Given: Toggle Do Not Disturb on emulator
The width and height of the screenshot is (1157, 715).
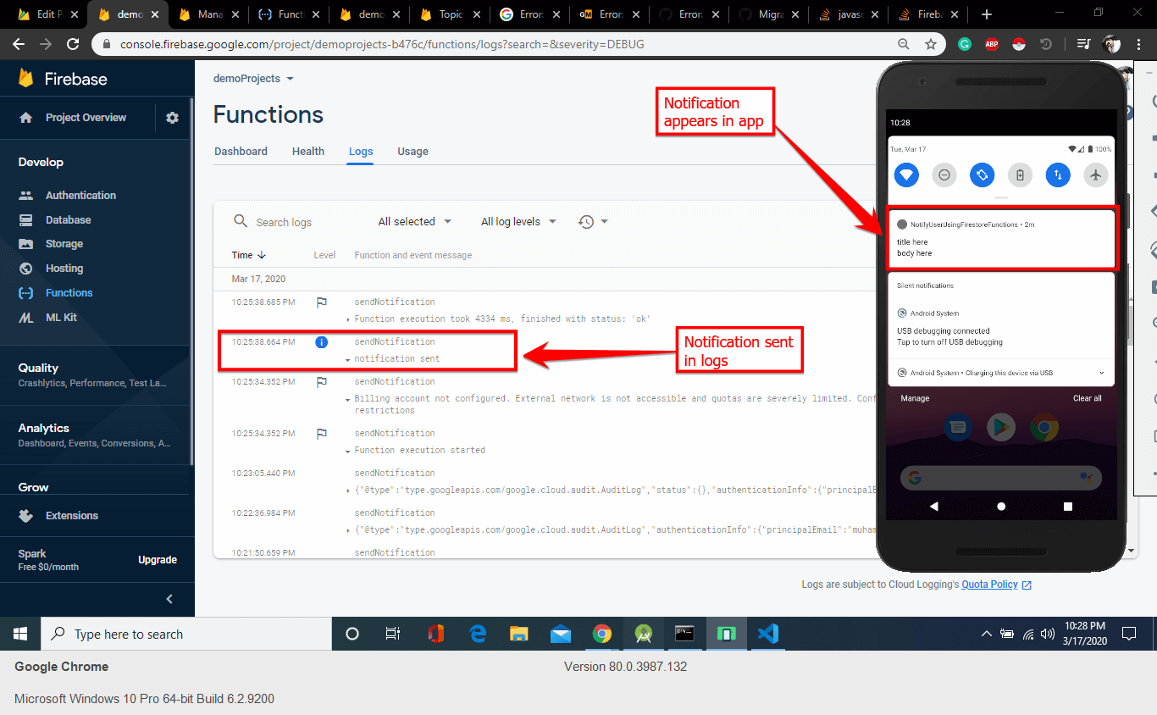Looking at the screenshot, I should [x=944, y=175].
